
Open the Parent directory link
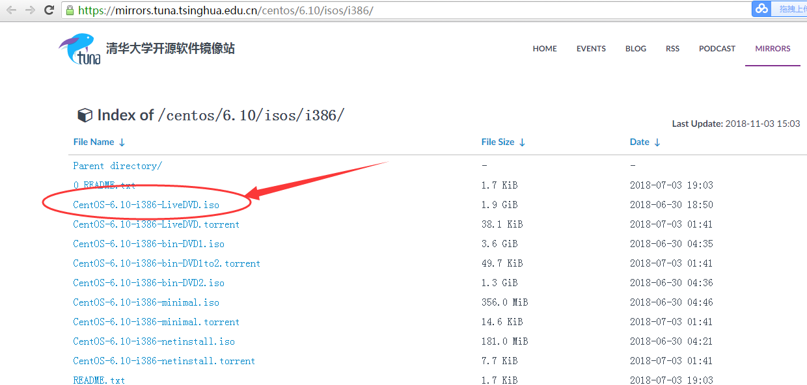click(x=117, y=166)
